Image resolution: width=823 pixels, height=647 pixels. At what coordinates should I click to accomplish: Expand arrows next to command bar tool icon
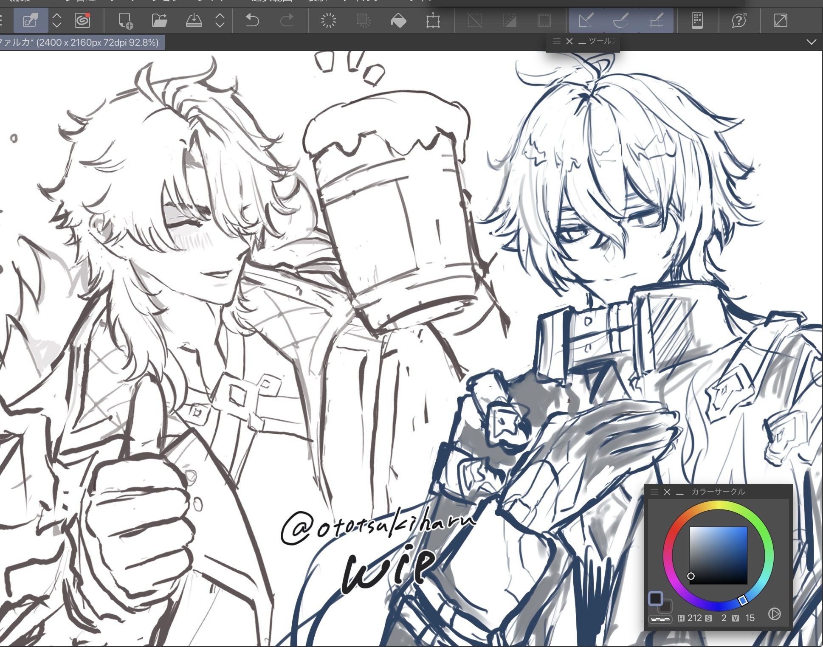pos(57,20)
